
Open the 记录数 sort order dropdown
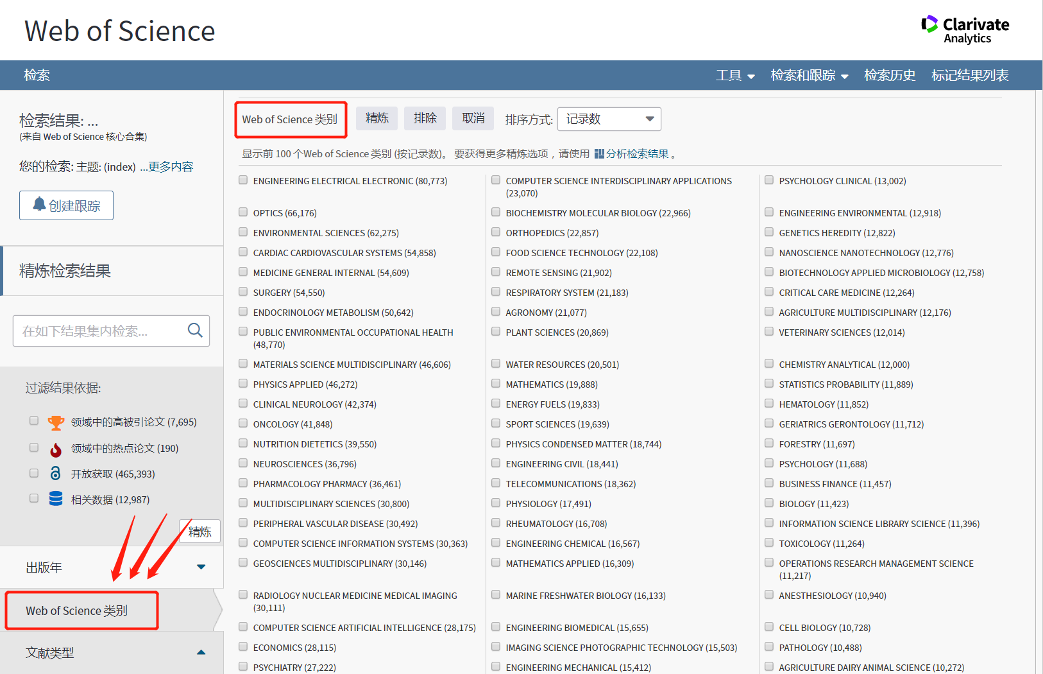608,119
